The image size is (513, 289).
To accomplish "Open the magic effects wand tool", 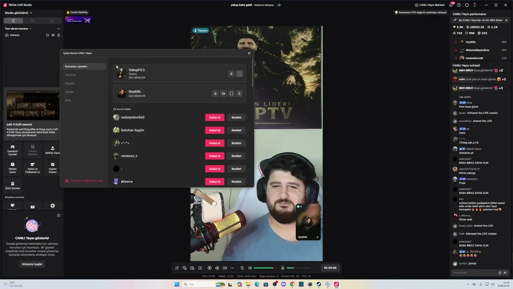I will click(x=177, y=268).
